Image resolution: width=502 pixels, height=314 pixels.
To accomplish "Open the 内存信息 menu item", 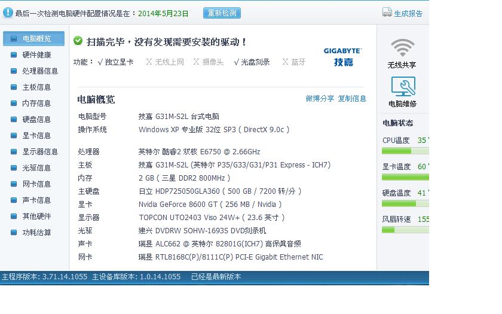I will (37, 103).
